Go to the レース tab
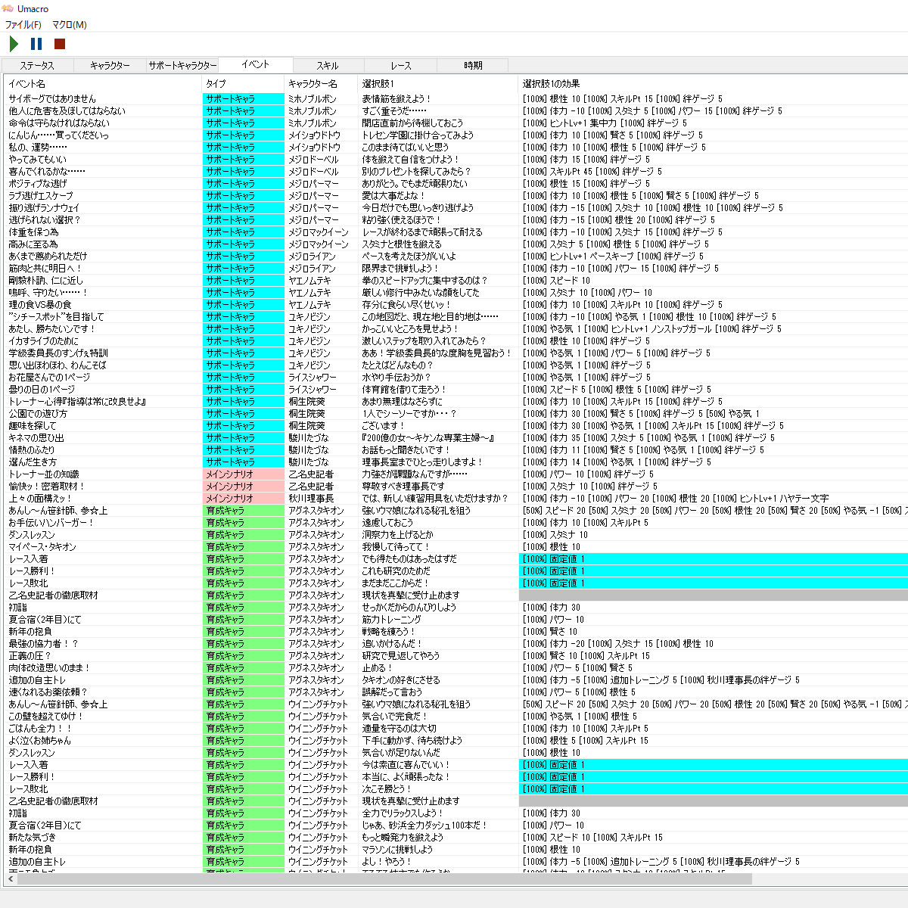Image resolution: width=908 pixels, height=908 pixels. click(x=401, y=66)
